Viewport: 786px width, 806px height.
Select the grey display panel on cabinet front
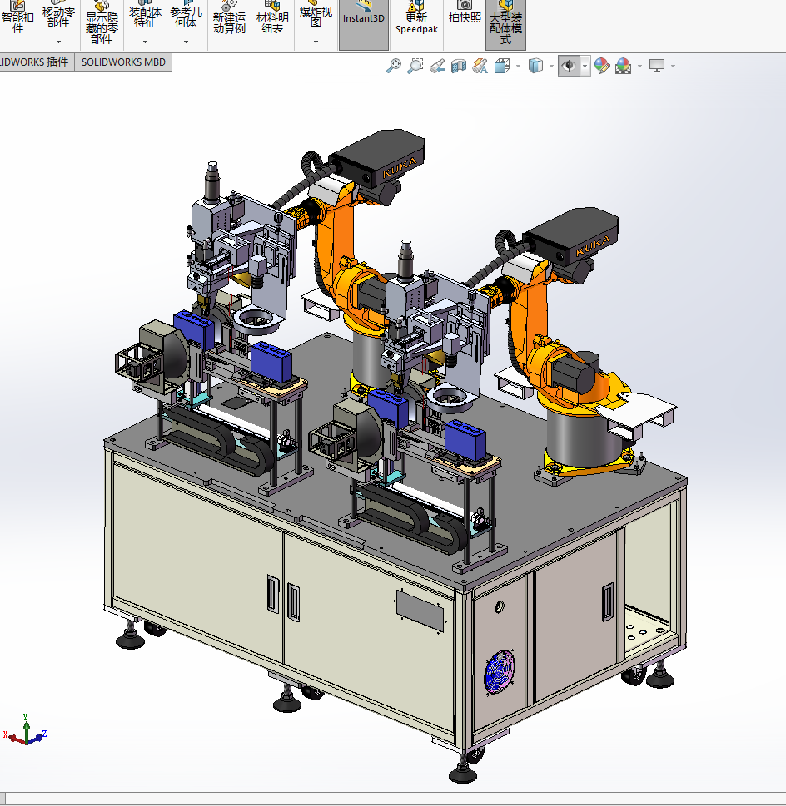(420, 611)
